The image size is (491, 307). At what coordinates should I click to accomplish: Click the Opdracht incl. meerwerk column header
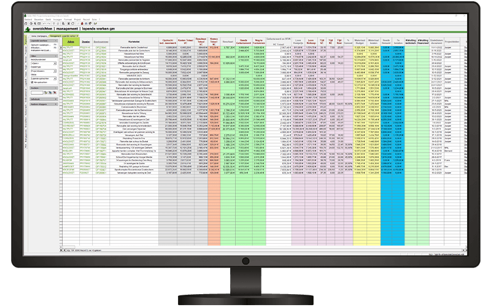click(168, 42)
